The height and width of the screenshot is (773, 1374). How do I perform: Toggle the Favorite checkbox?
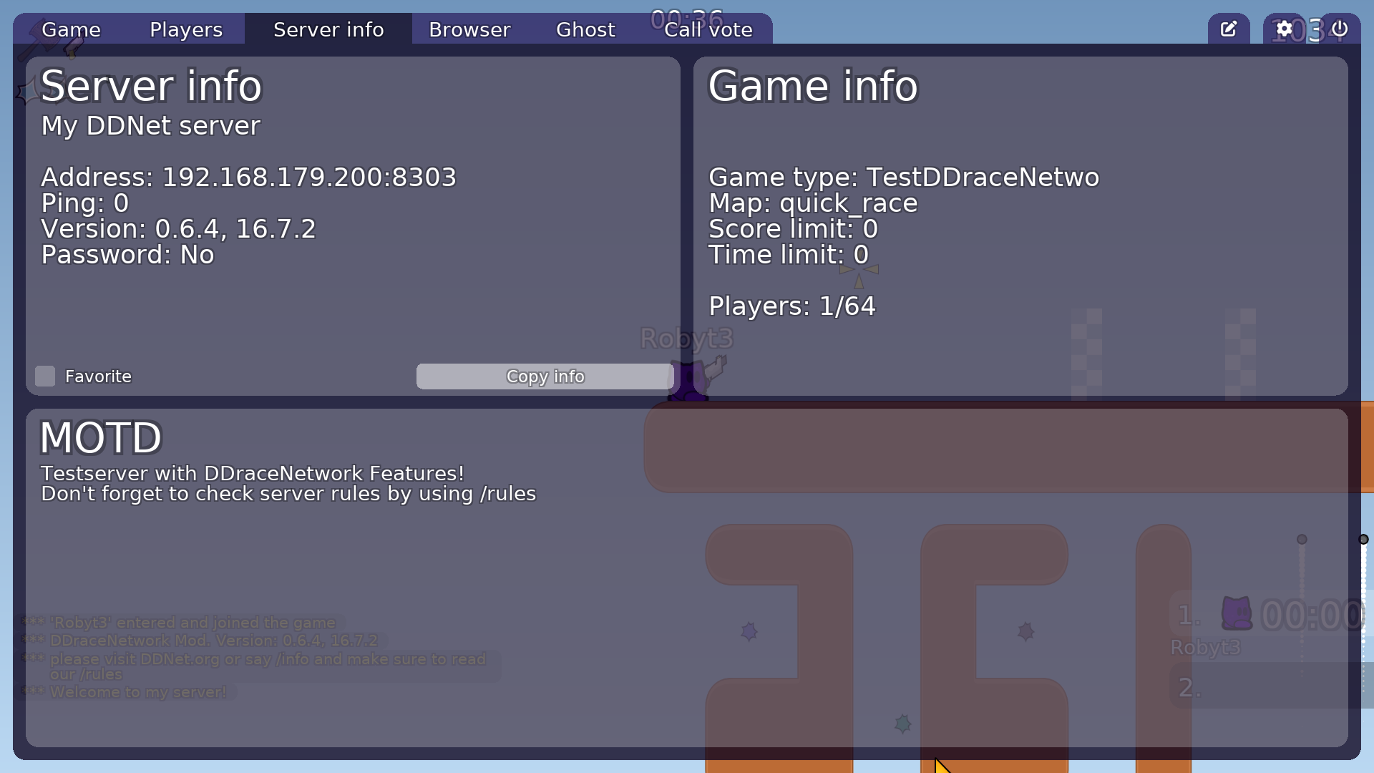45,376
